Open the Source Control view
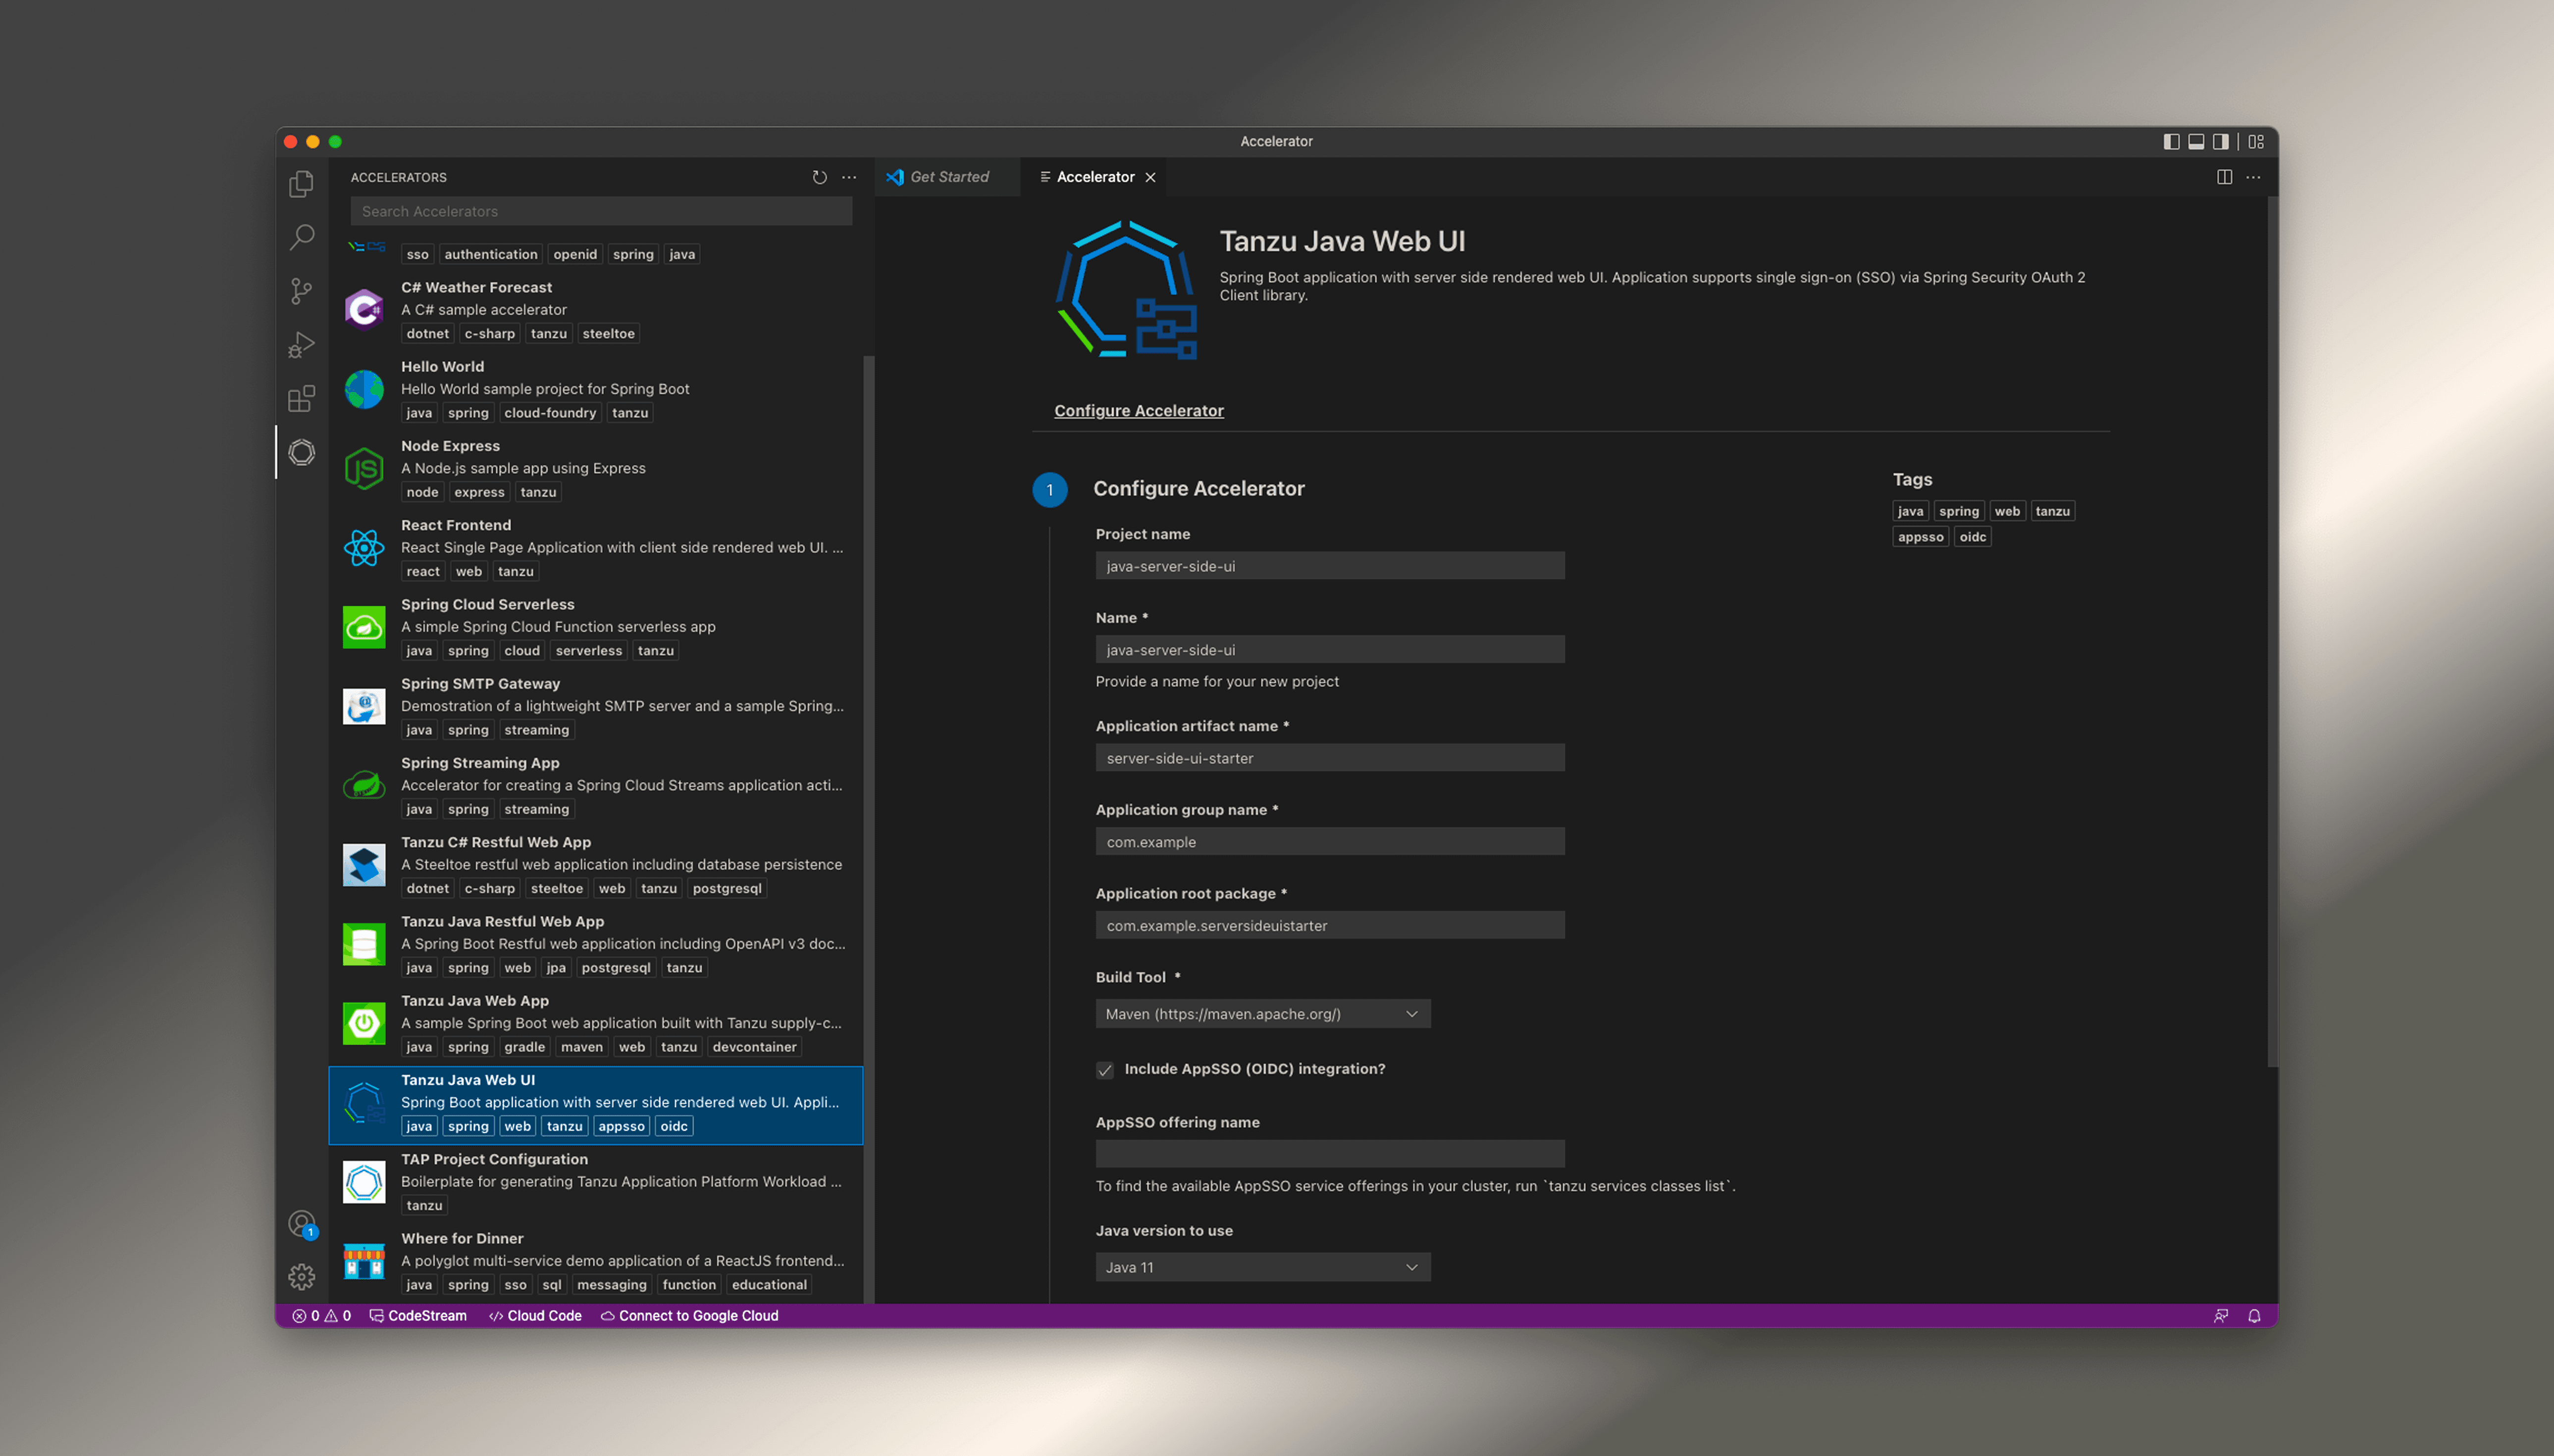The width and height of the screenshot is (2554, 1456). coord(301,291)
